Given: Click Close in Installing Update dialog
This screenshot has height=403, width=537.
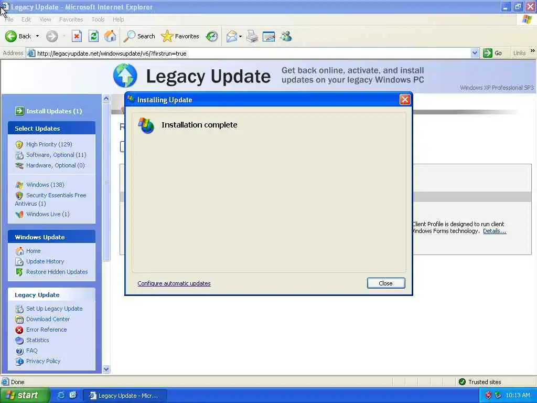Looking at the screenshot, I should tap(386, 283).
